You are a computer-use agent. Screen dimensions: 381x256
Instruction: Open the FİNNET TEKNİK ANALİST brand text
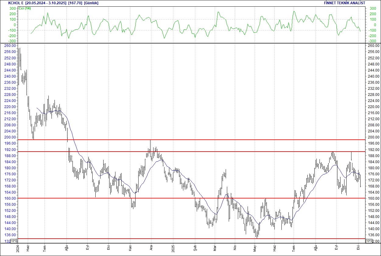pos(344,3)
